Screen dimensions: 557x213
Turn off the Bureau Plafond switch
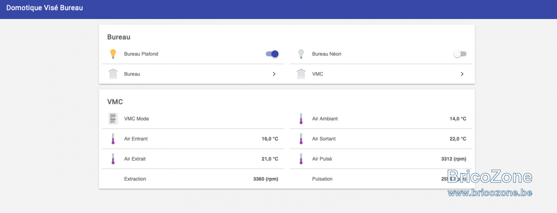pyautogui.click(x=272, y=54)
